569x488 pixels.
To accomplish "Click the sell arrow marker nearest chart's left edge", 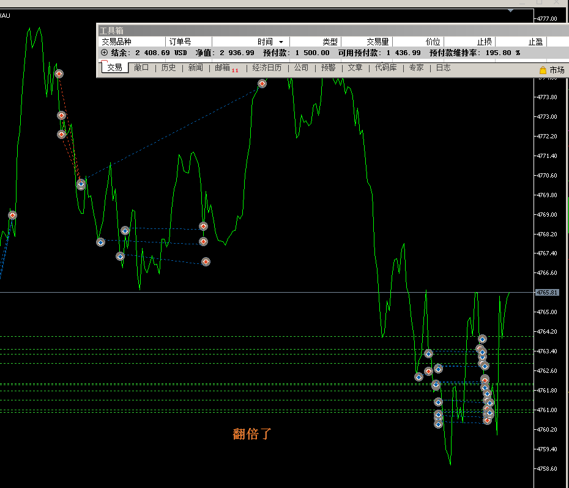I will pos(12,215).
